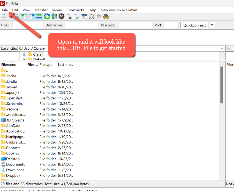Screen dimensions: 234x191
Task: Toggle the message log display icon
Action: pos(17,16)
